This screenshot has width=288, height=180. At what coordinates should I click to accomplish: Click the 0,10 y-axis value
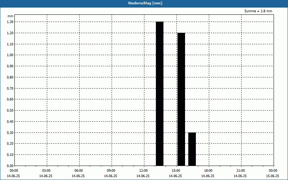tap(10, 155)
